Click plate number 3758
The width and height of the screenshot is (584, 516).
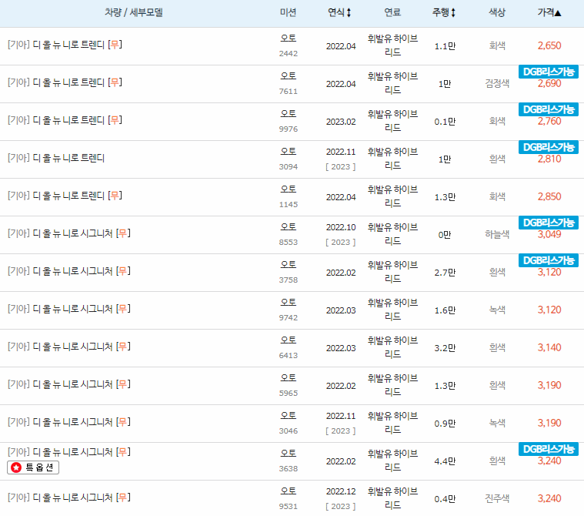pyautogui.click(x=289, y=280)
